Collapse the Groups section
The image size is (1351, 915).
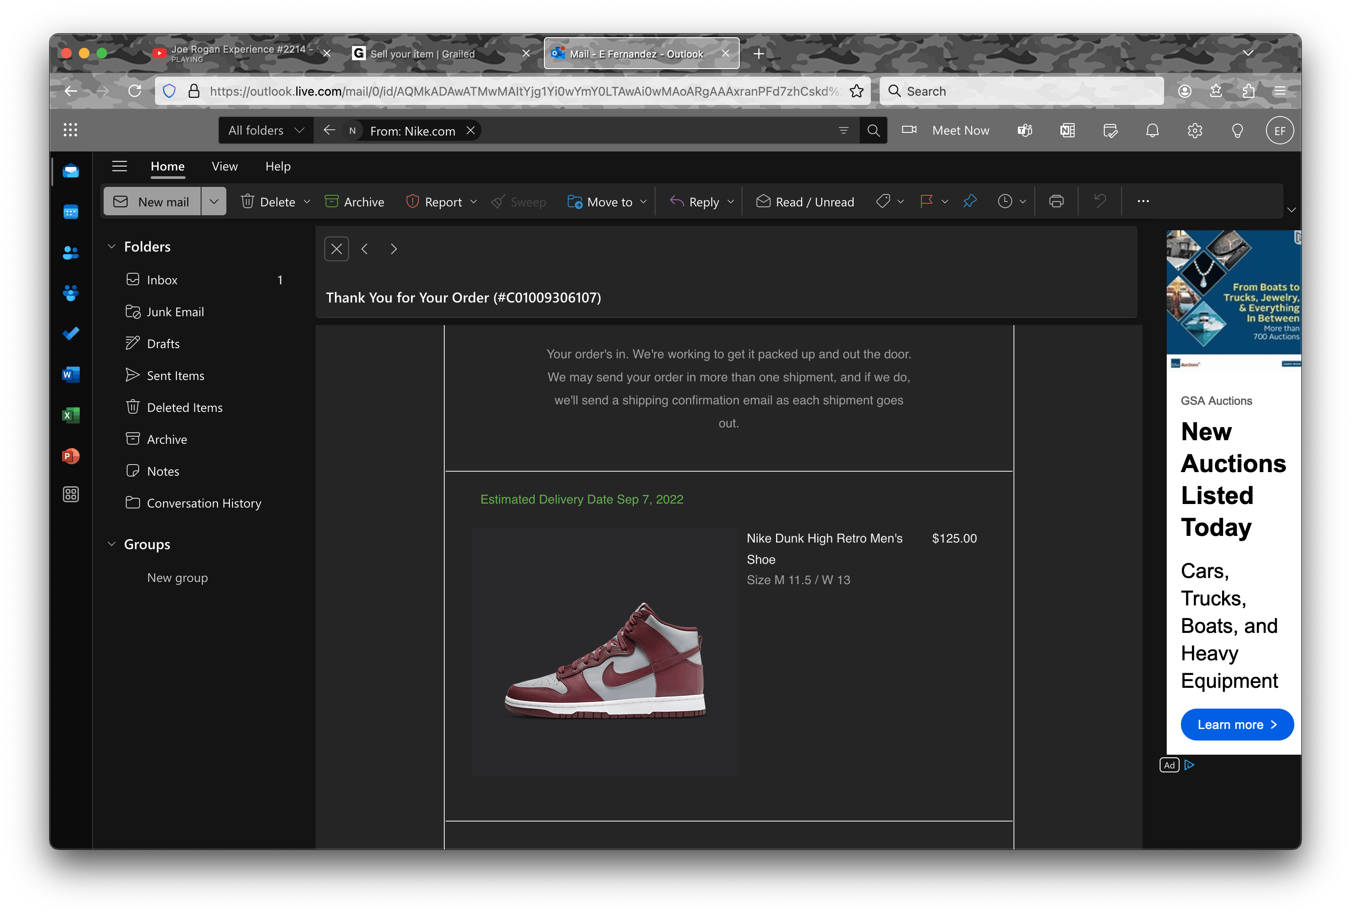112,545
